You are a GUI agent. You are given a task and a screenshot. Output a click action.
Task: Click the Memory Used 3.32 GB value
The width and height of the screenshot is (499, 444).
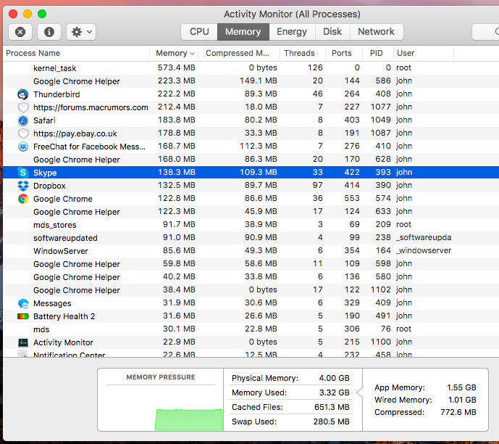point(334,392)
